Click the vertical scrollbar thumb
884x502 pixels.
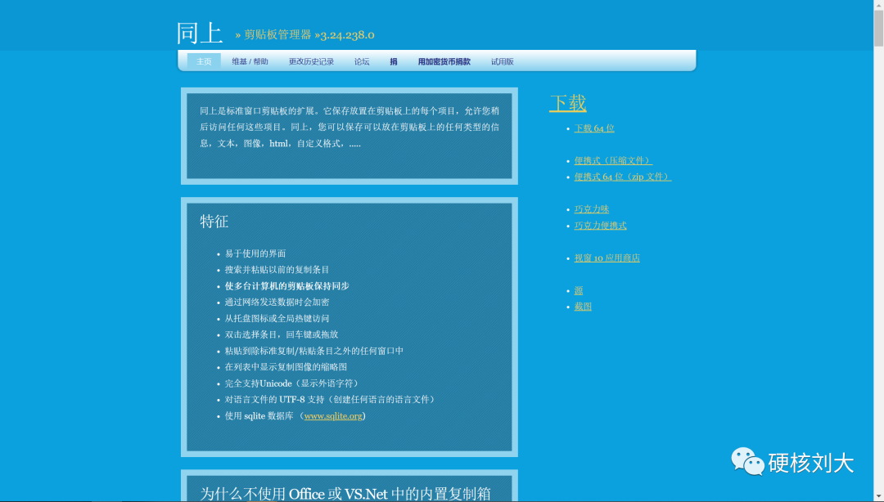(x=878, y=28)
